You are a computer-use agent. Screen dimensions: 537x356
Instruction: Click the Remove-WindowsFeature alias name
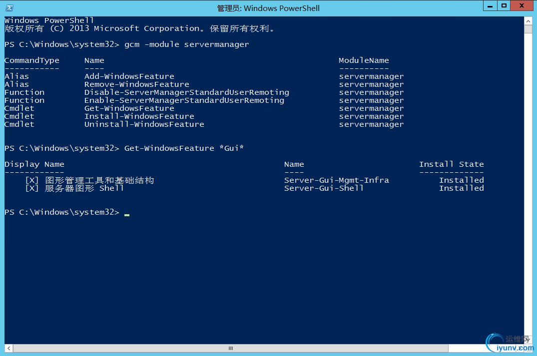tap(136, 84)
